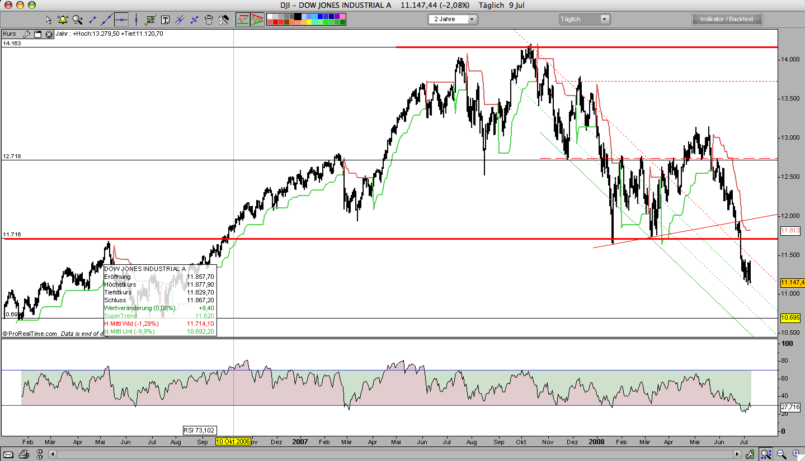Click the 2008 year label on the time axis

[x=598, y=441]
